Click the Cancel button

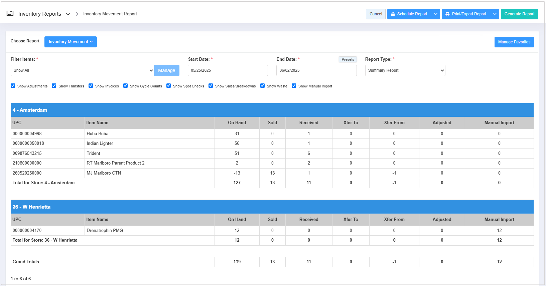click(x=376, y=14)
